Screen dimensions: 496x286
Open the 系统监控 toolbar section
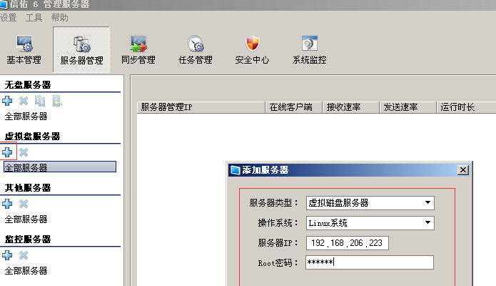(x=309, y=50)
